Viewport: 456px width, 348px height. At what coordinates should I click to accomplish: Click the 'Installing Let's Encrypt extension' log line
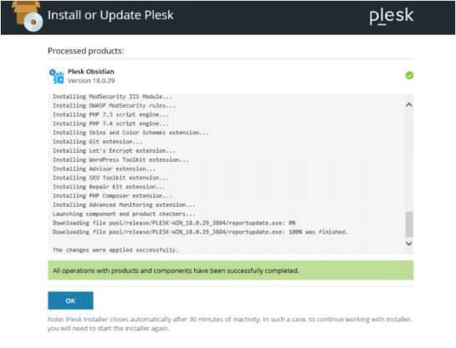[x=114, y=151]
